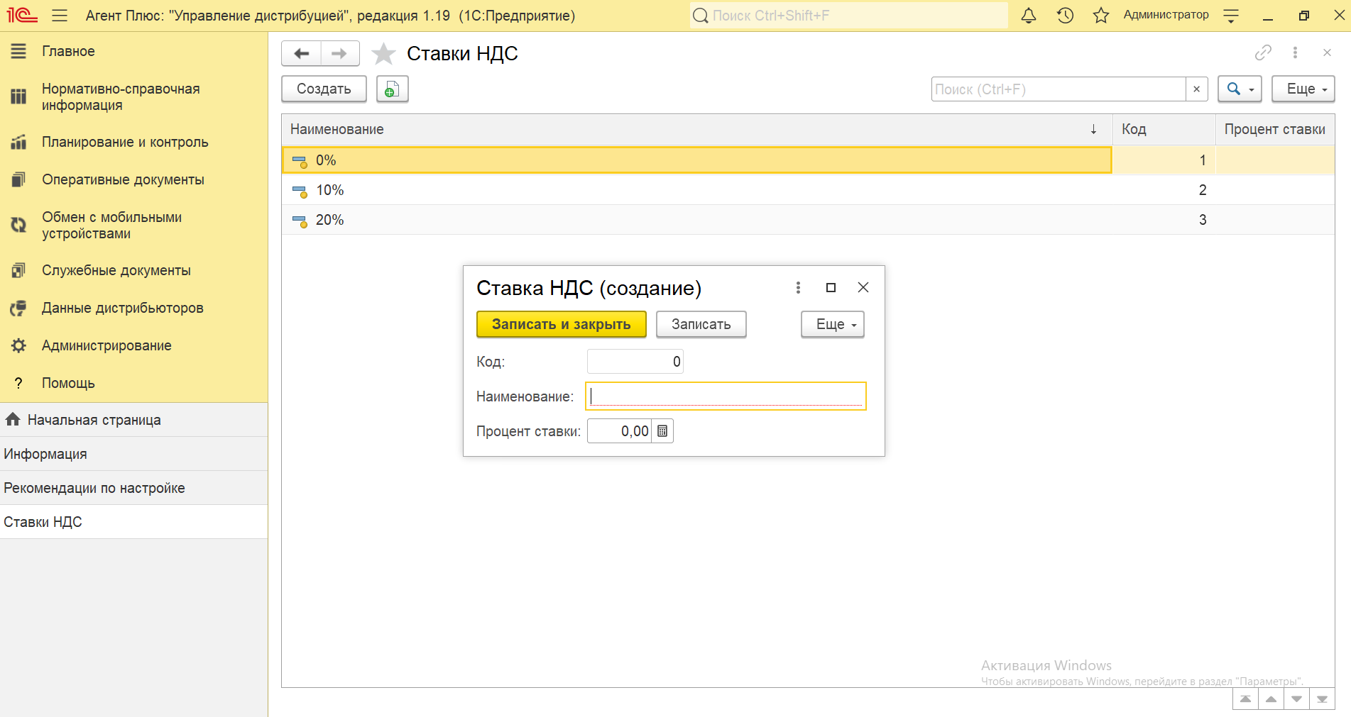The width and height of the screenshot is (1351, 717).
Task: Click the Код input field
Action: pyautogui.click(x=635, y=362)
